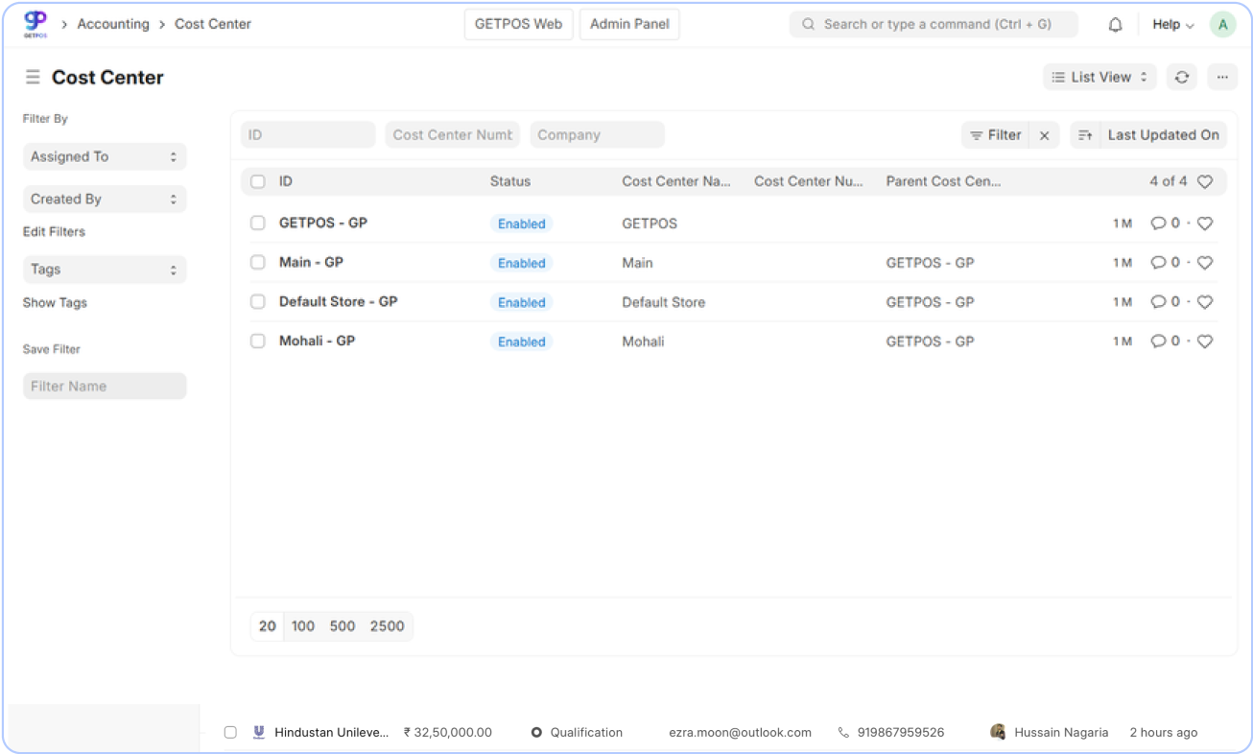Like the Main - GP row heart
1253x754 pixels.
pyautogui.click(x=1205, y=263)
